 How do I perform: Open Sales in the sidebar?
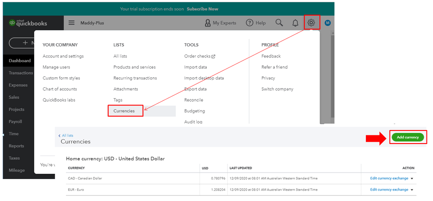coord(14,97)
